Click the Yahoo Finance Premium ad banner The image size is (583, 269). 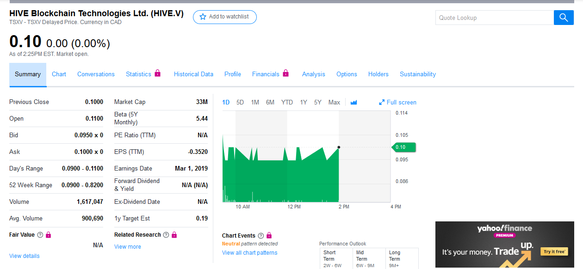click(505, 245)
